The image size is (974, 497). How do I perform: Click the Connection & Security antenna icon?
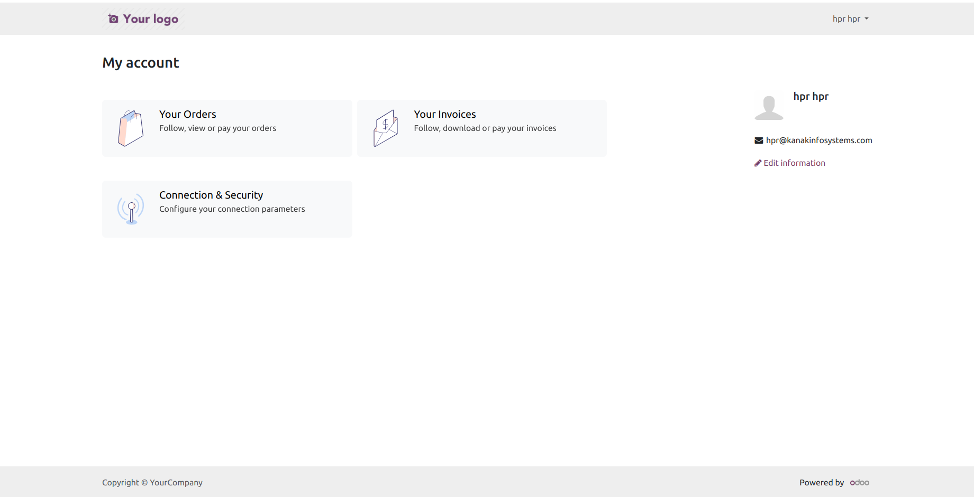[x=131, y=209]
